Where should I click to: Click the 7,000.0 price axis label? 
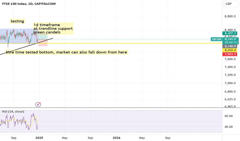[x=230, y=83]
